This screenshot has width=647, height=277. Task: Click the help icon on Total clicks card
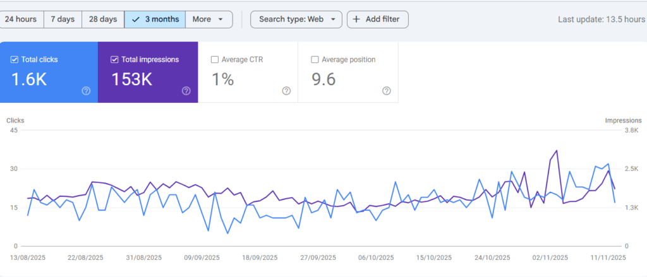tap(86, 91)
